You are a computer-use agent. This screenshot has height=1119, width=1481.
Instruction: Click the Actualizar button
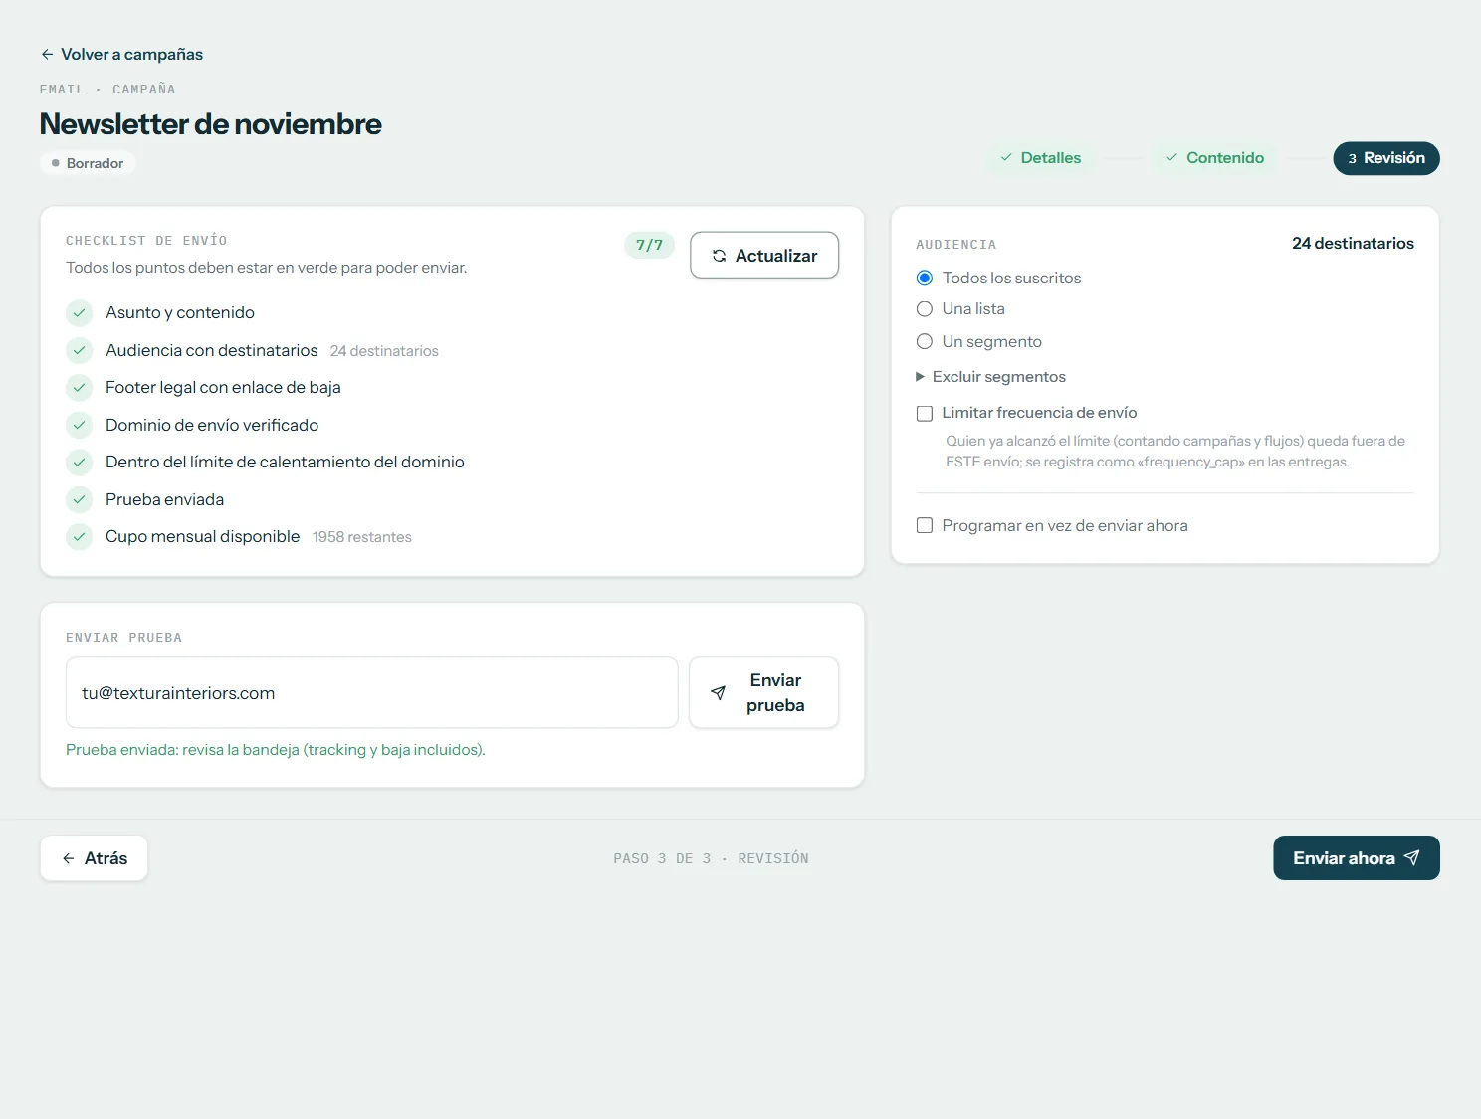point(764,256)
